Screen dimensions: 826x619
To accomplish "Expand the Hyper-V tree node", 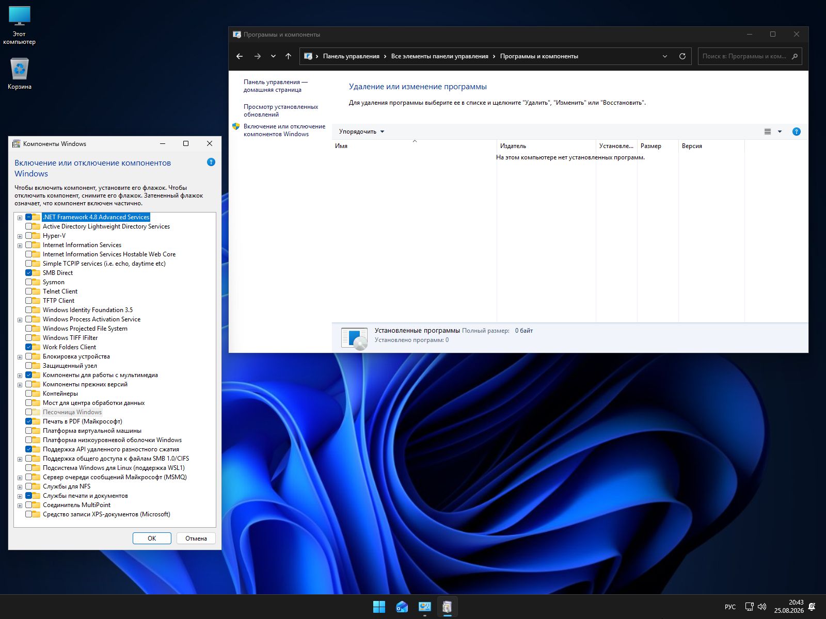I will [x=20, y=236].
